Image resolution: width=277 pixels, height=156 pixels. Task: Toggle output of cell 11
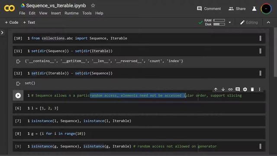(18, 62)
